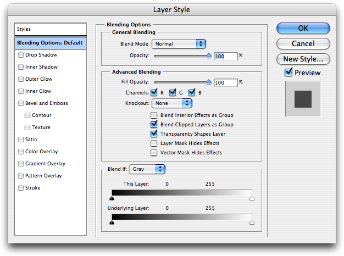Check the Inner Glow effect box
The height and width of the screenshot is (256, 344).
[21, 91]
